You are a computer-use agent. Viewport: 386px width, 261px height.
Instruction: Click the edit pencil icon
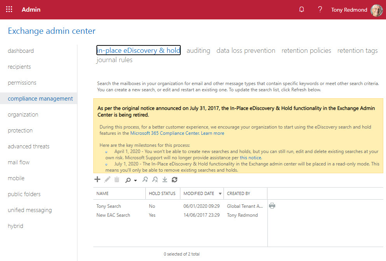point(107,179)
